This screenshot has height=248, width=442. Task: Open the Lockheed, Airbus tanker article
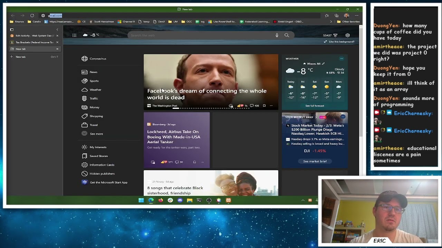174,137
